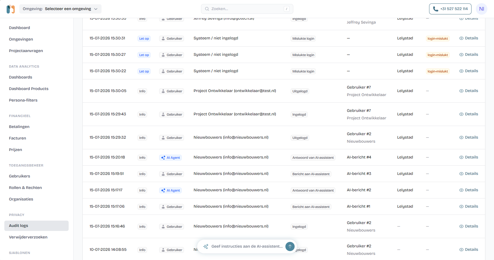Viewport: 494px width, 260px height.
Task: Focus the AI-assistent instructions input
Action: pyautogui.click(x=247, y=246)
